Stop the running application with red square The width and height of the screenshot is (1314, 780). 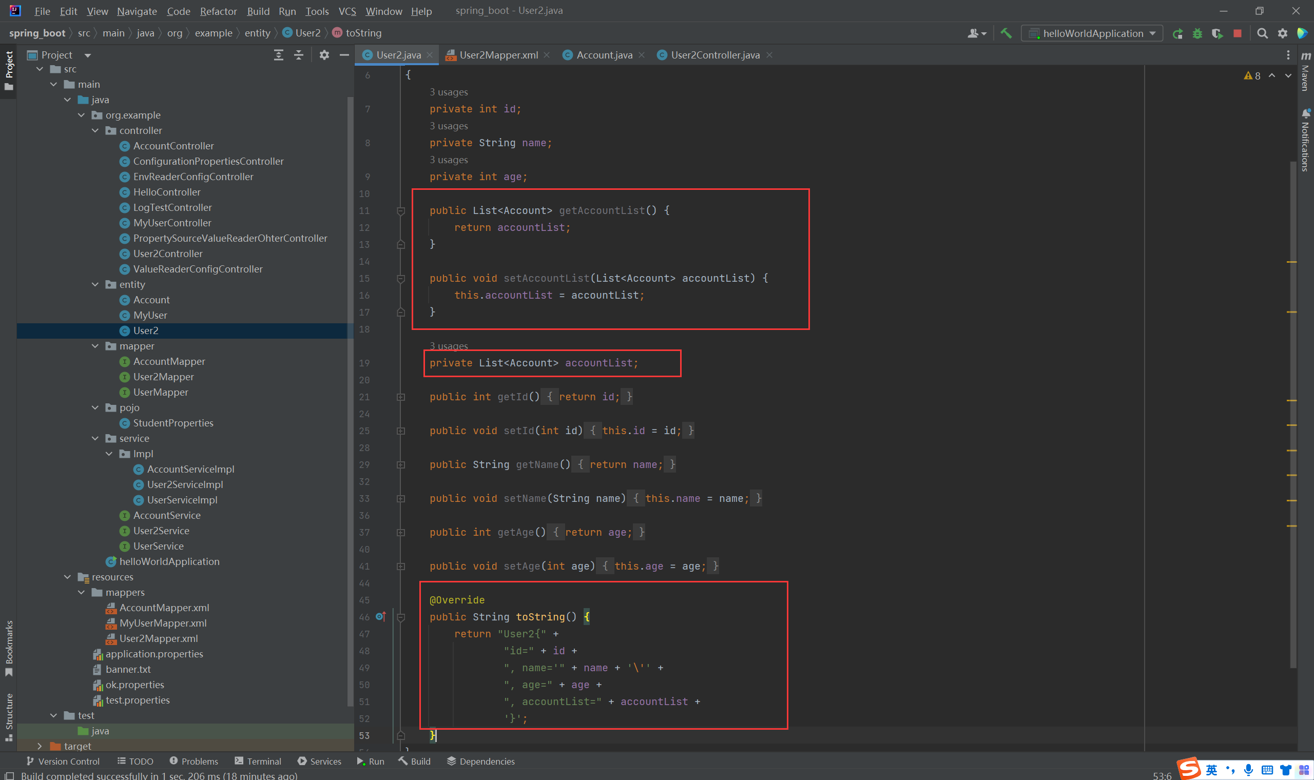coord(1237,33)
